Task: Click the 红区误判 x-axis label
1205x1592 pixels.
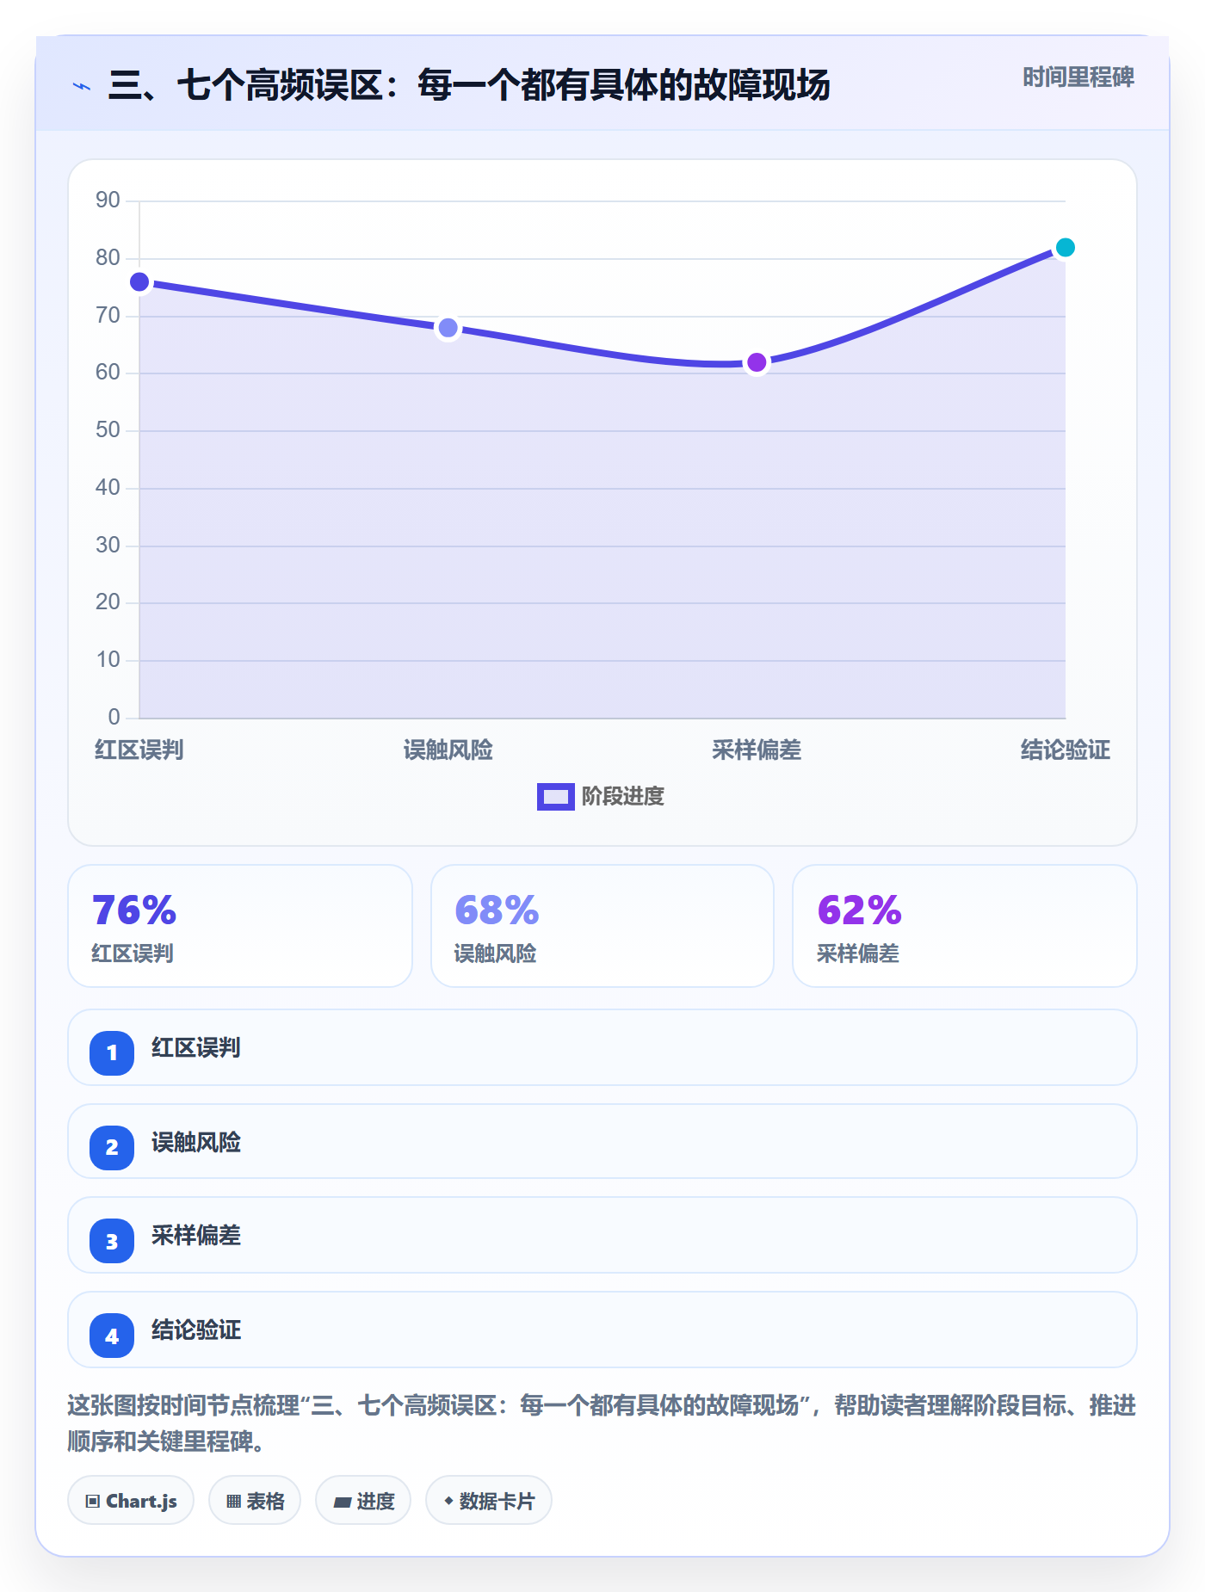Action: pos(139,750)
